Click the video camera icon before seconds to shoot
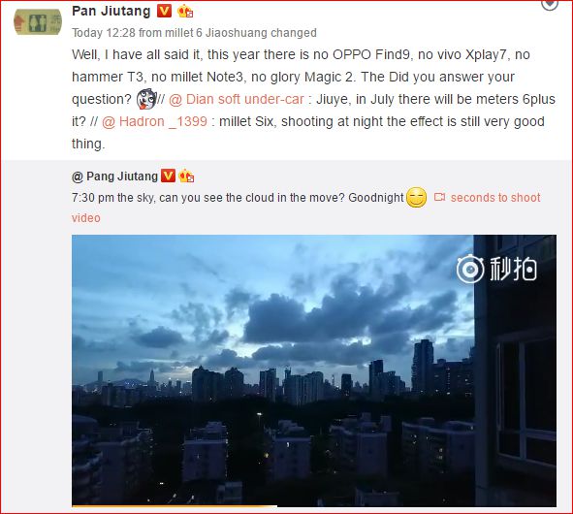 (439, 197)
